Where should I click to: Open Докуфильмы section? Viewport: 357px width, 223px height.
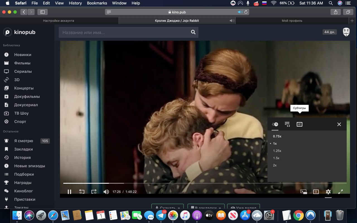click(x=27, y=96)
